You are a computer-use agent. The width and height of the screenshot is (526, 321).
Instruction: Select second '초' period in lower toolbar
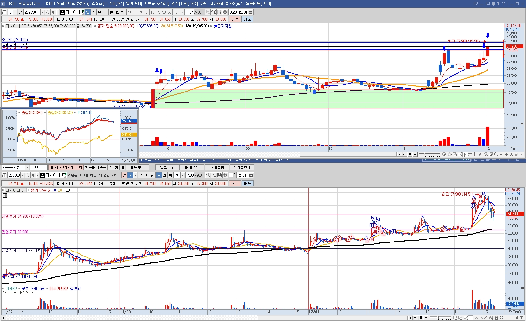tap(164, 175)
